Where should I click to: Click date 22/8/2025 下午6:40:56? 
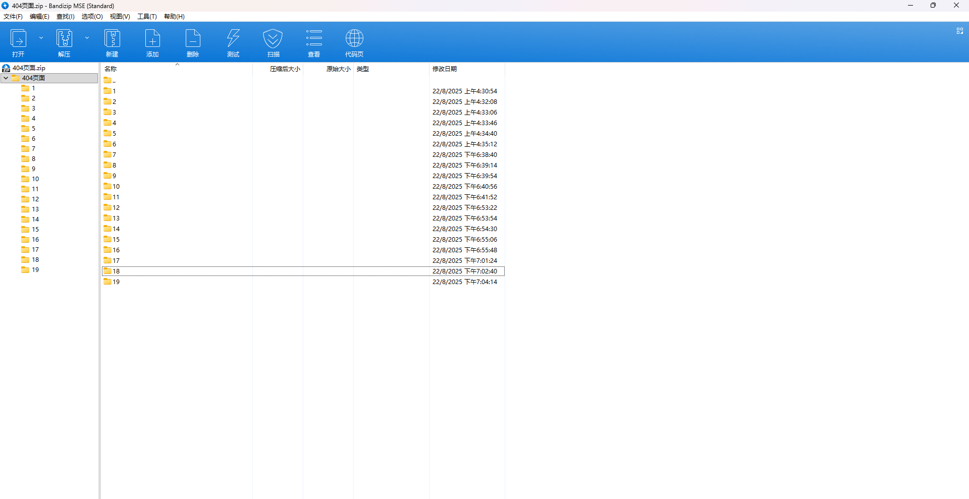465,187
